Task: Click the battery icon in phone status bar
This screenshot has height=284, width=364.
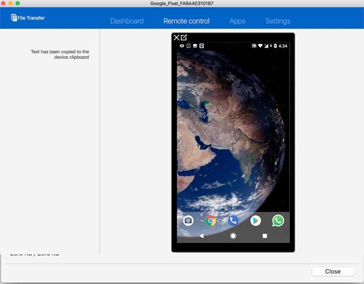Action: coord(276,46)
